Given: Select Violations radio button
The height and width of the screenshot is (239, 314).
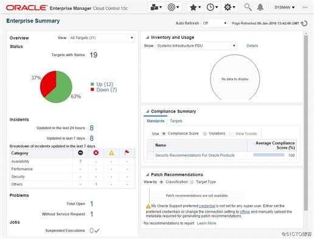Looking at the screenshot, I should [x=204, y=134].
